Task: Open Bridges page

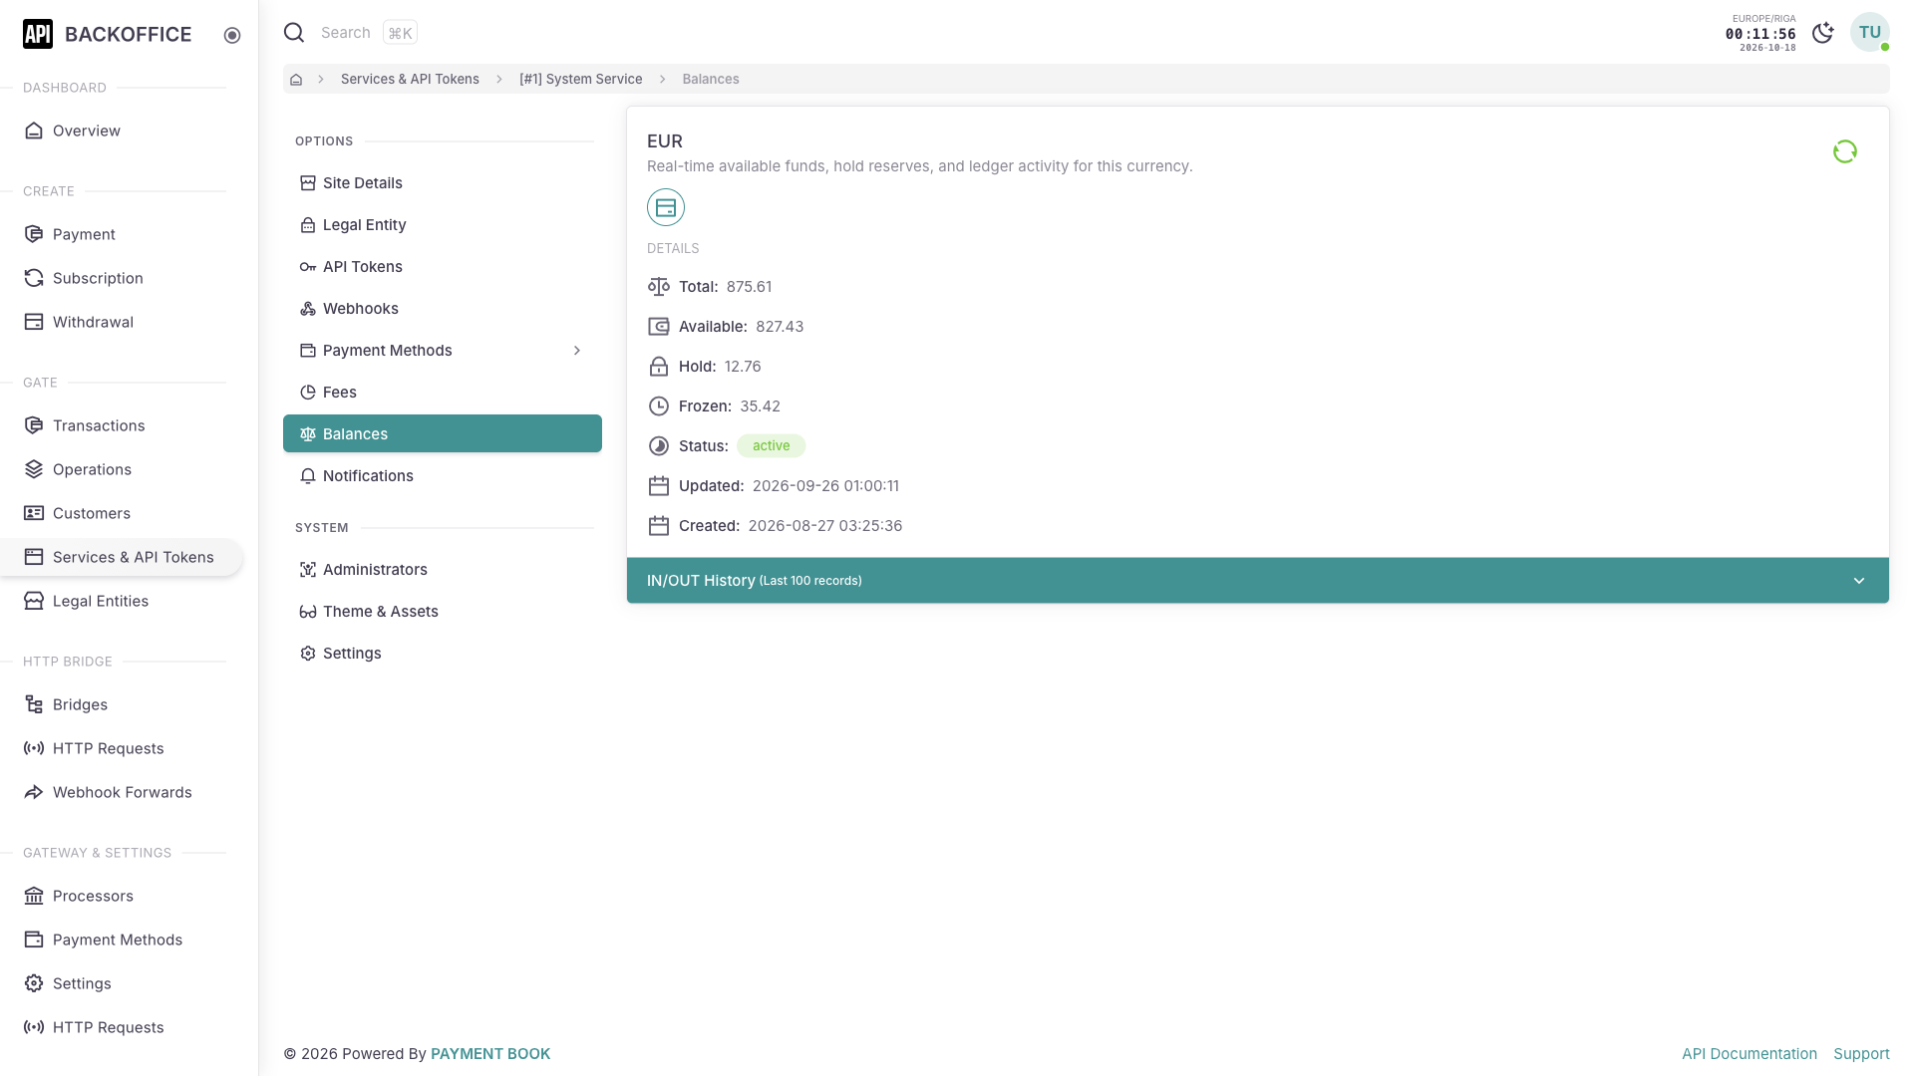Action: pyautogui.click(x=122, y=704)
